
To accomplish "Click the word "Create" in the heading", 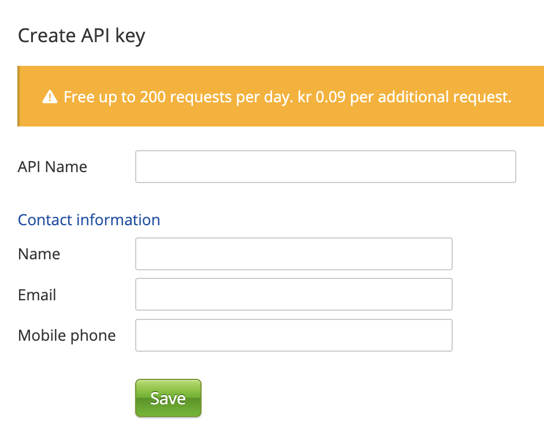I will pos(46,36).
